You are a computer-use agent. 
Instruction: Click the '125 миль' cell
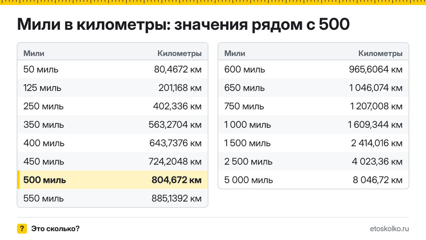42,88
